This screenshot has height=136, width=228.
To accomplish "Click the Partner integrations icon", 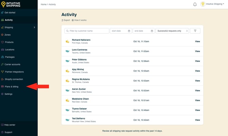I will [2, 72].
